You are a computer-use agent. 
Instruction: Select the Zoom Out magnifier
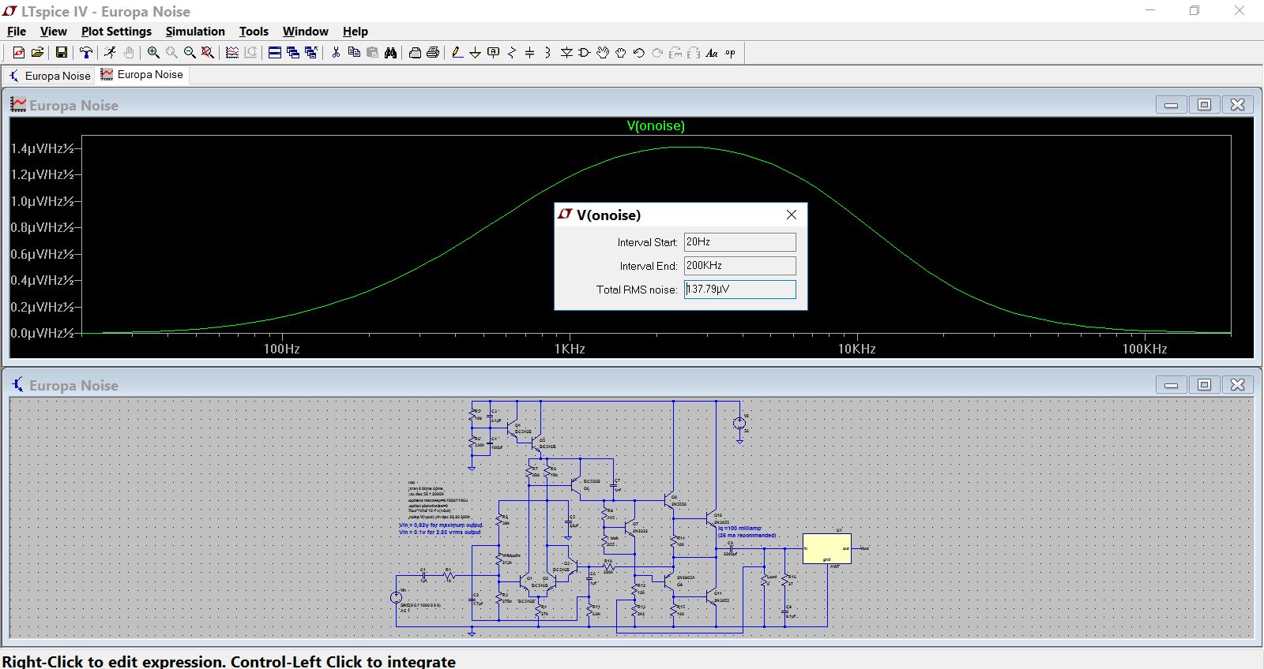[190, 53]
